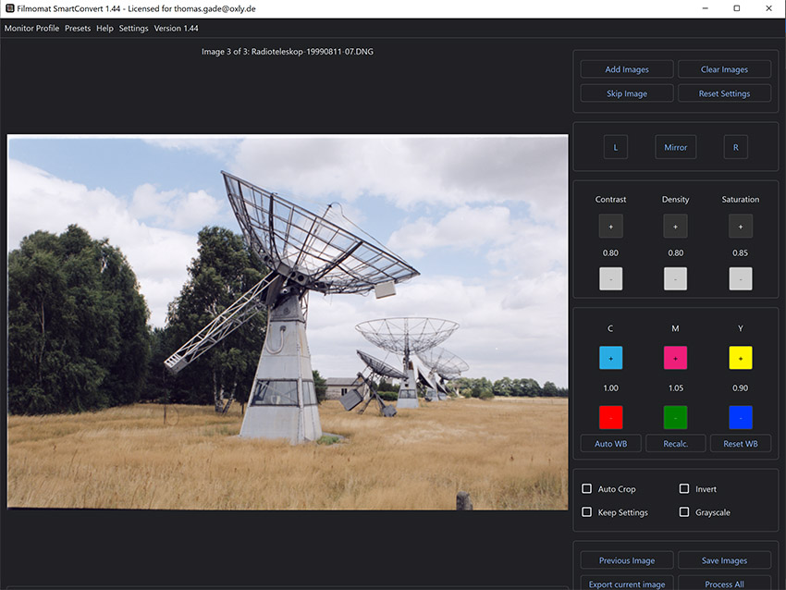786x590 pixels.
Task: Enable the Keep Settings checkbox
Action: pos(587,512)
